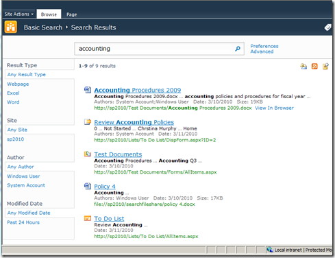Filter results by Excel

pyautogui.click(x=13, y=93)
